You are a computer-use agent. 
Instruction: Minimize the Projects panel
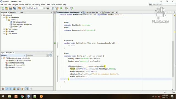pyautogui.click(x=51, y=13)
